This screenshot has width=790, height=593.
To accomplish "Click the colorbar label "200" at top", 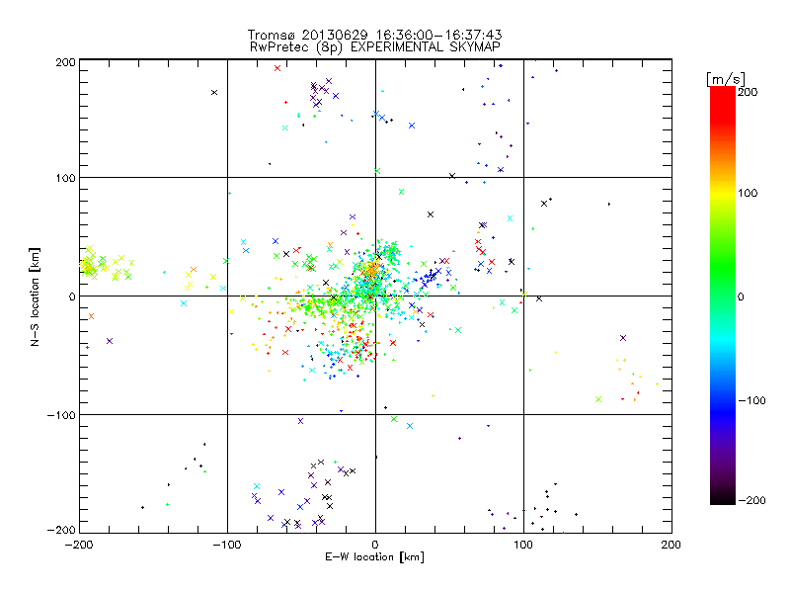I will (x=748, y=92).
